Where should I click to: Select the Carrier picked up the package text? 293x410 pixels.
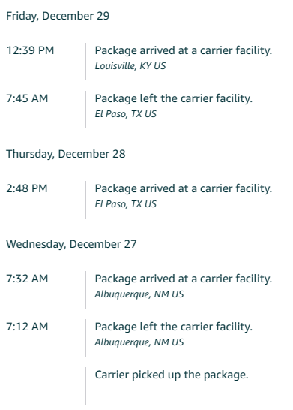pos(172,375)
